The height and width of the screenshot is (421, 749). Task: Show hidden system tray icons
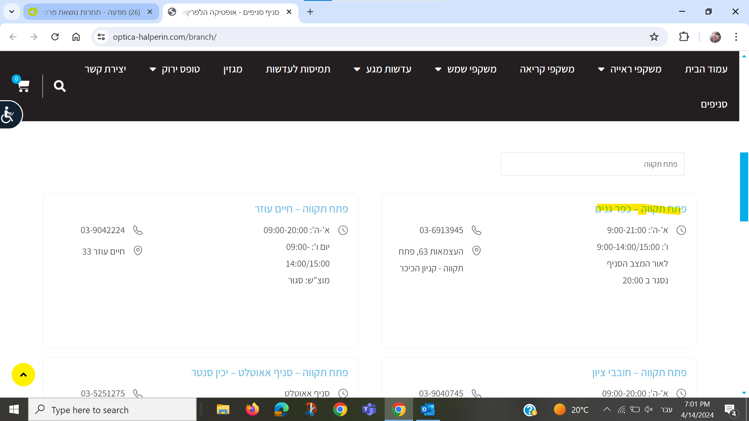point(607,409)
